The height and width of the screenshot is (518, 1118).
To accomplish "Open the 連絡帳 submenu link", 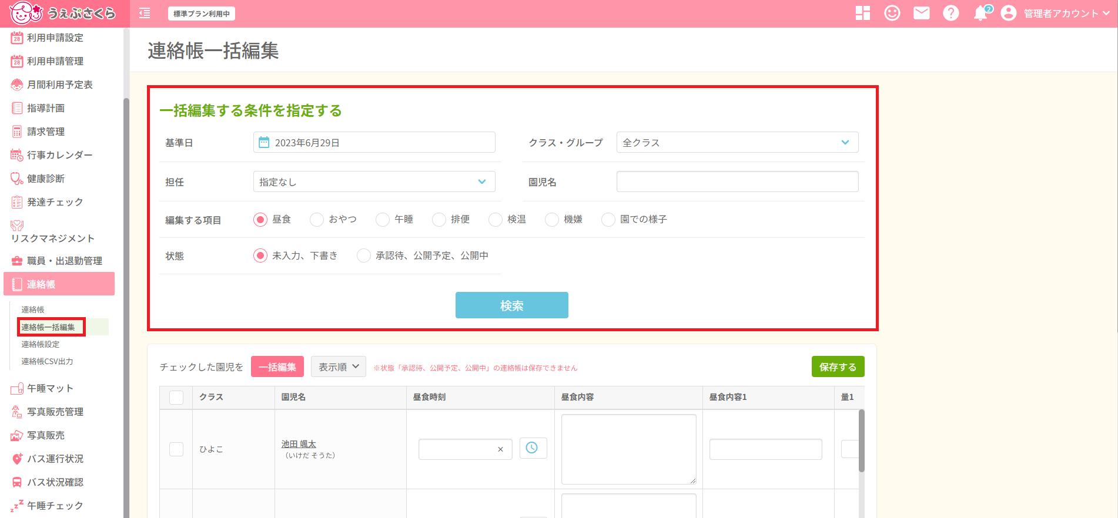I will (x=33, y=310).
